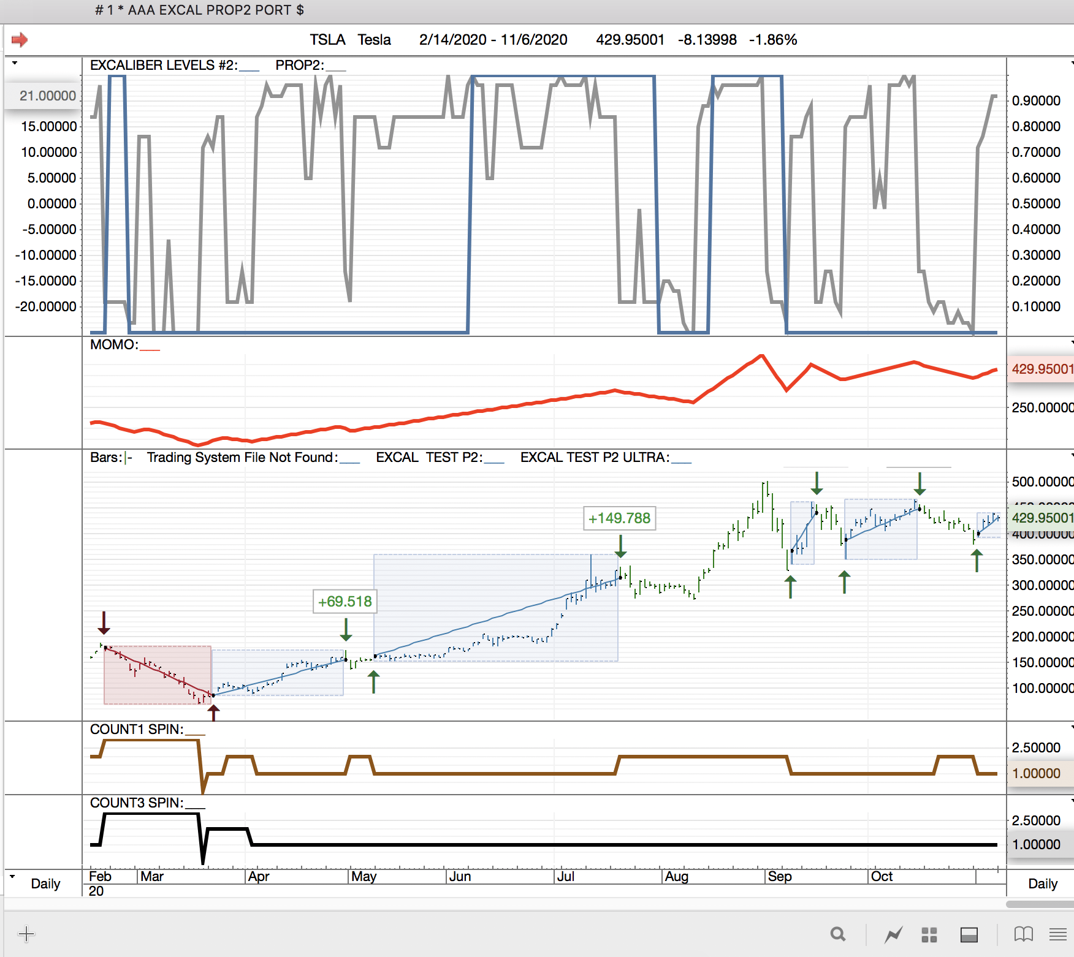Screen dimensions: 1074x957
Task: Click green down arrow above September trade box
Action: [x=817, y=483]
